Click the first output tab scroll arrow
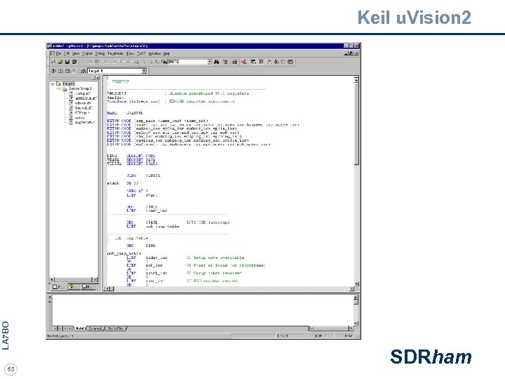Viewport: 505px width, 379px height. click(x=55, y=328)
